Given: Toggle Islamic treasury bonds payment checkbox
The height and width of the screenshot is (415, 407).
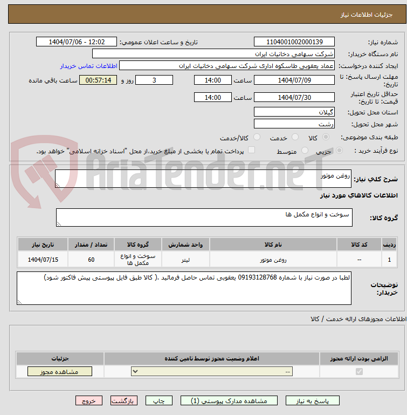Looking at the screenshot, I should (251, 150).
